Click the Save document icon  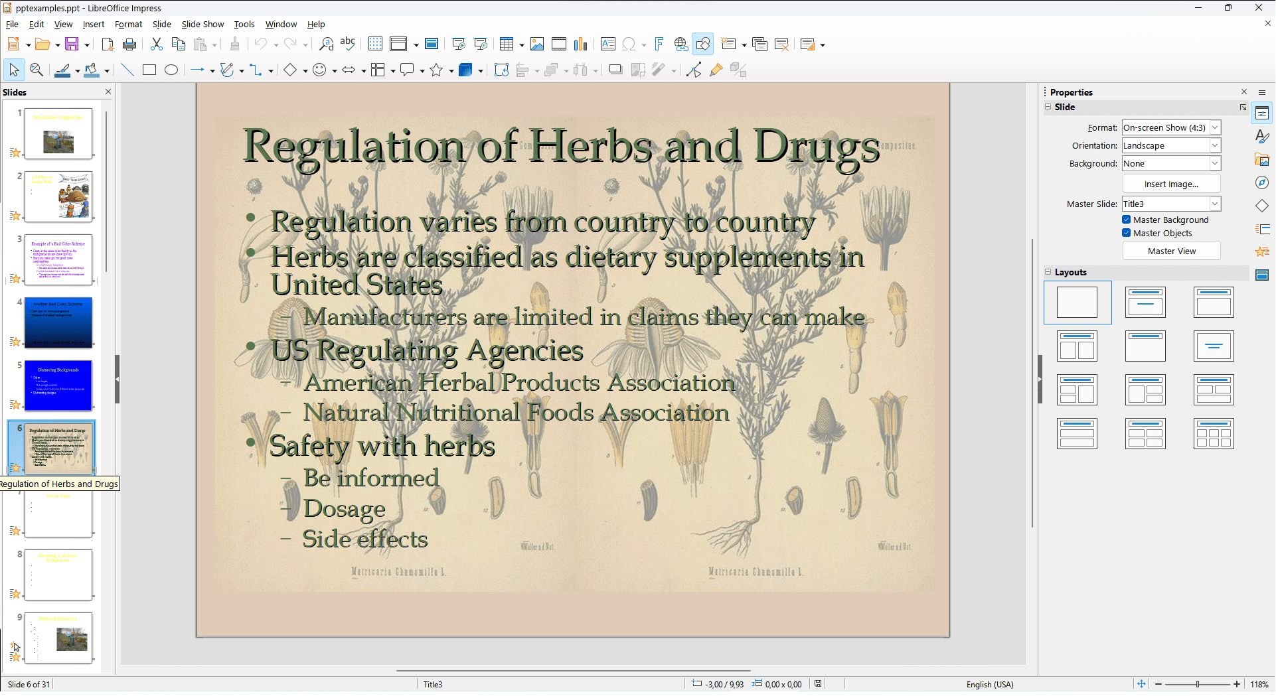72,44
